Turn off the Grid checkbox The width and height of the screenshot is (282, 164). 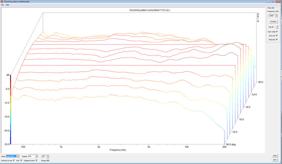(21, 160)
